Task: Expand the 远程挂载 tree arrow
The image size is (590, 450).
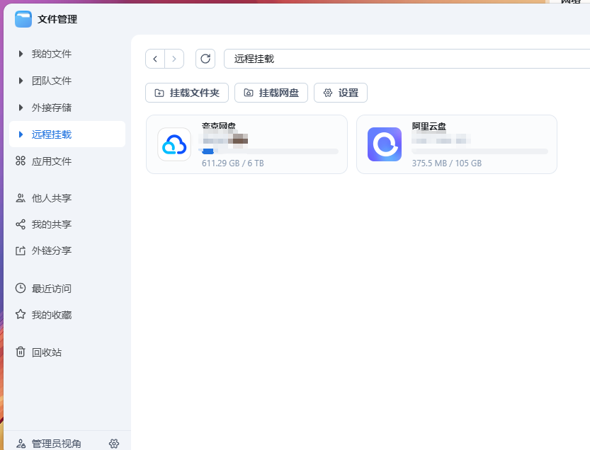Action: click(x=21, y=134)
